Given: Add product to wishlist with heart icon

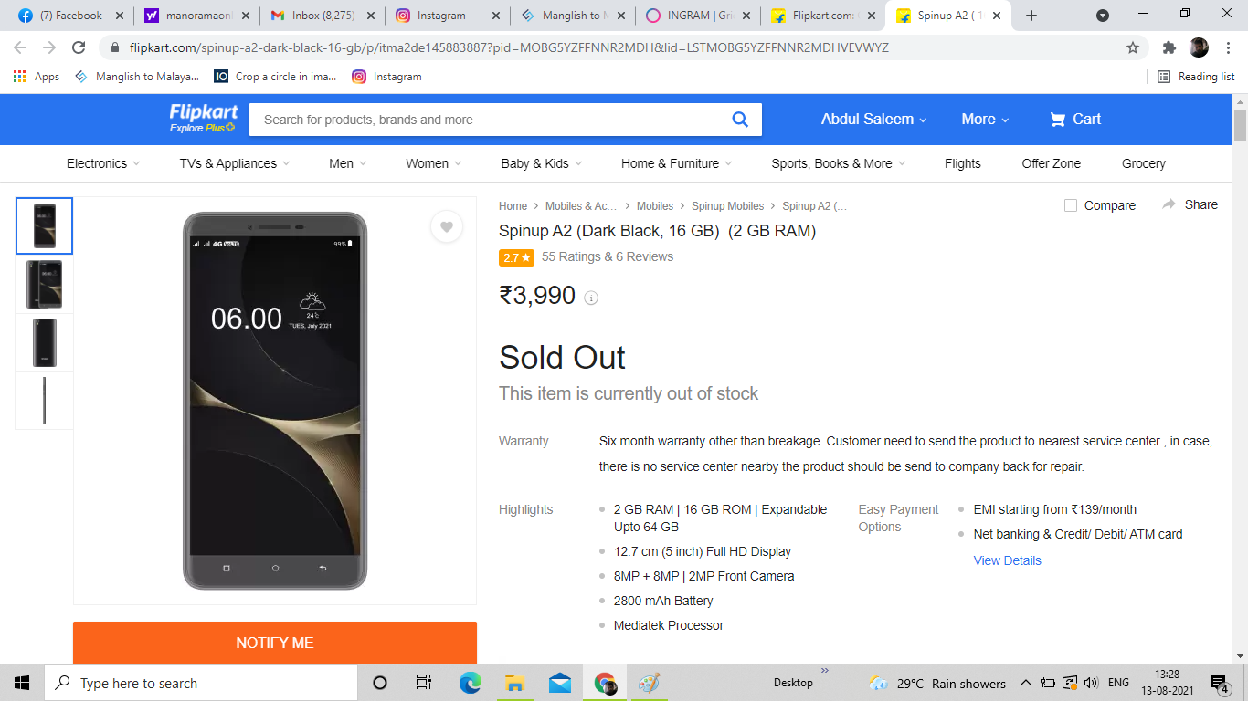Looking at the screenshot, I should tap(447, 227).
